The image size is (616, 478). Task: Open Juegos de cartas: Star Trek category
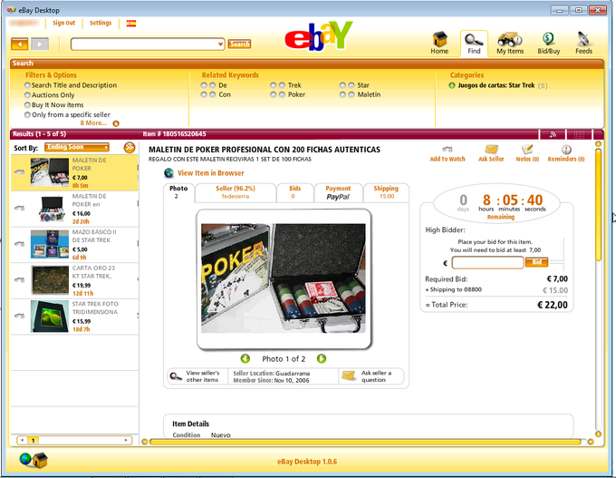click(496, 85)
